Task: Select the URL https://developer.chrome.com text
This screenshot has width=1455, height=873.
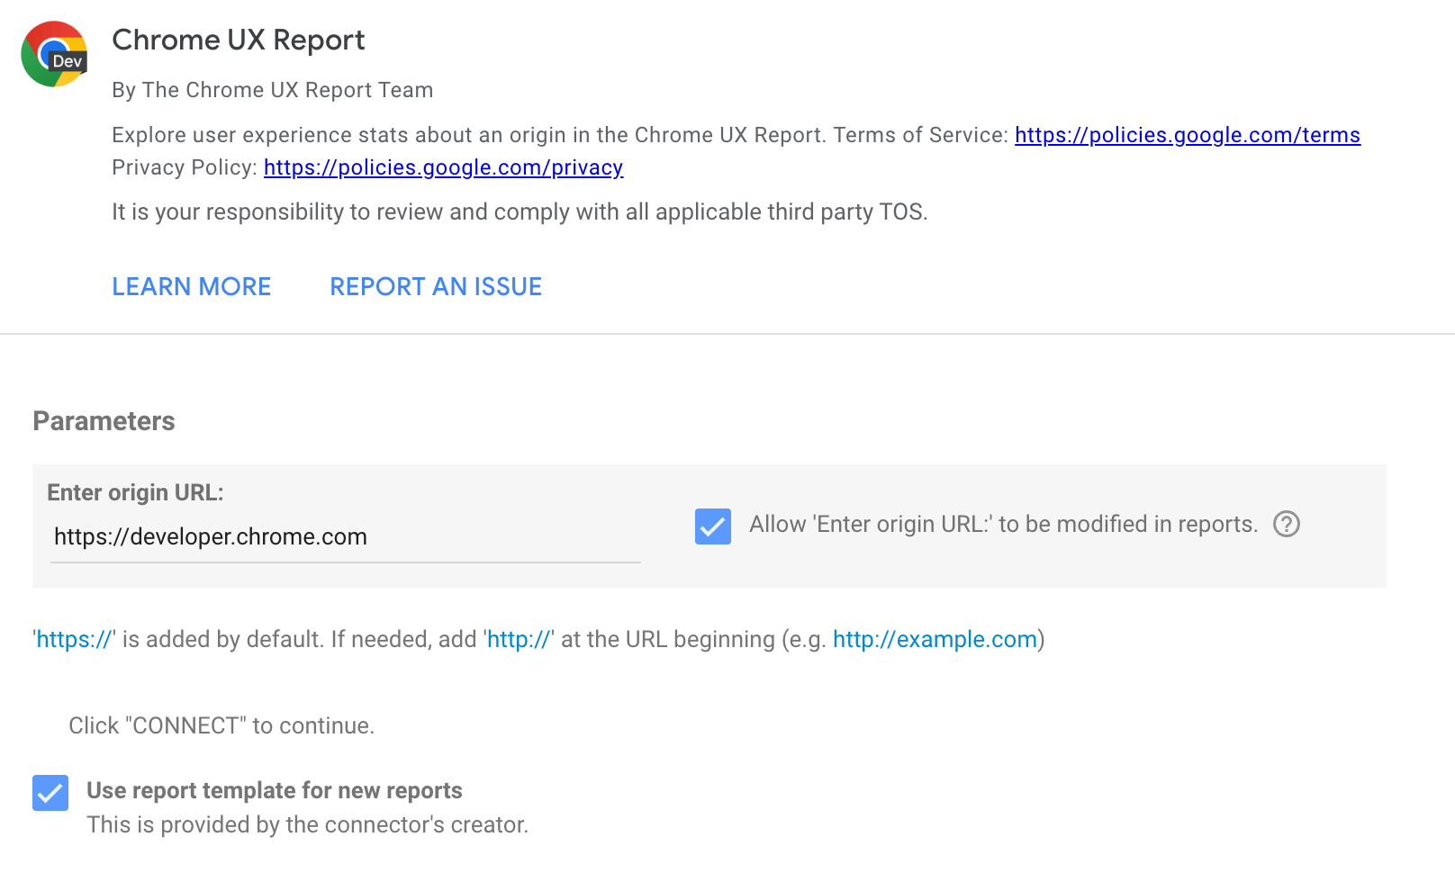Action: pos(210,536)
